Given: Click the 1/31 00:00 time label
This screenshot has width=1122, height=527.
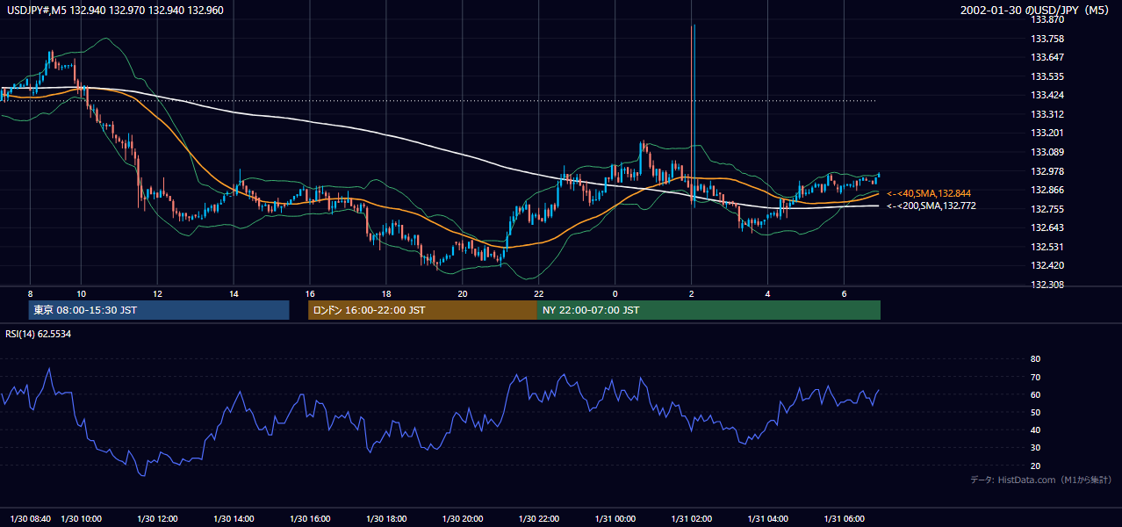Looking at the screenshot, I should 615,519.
